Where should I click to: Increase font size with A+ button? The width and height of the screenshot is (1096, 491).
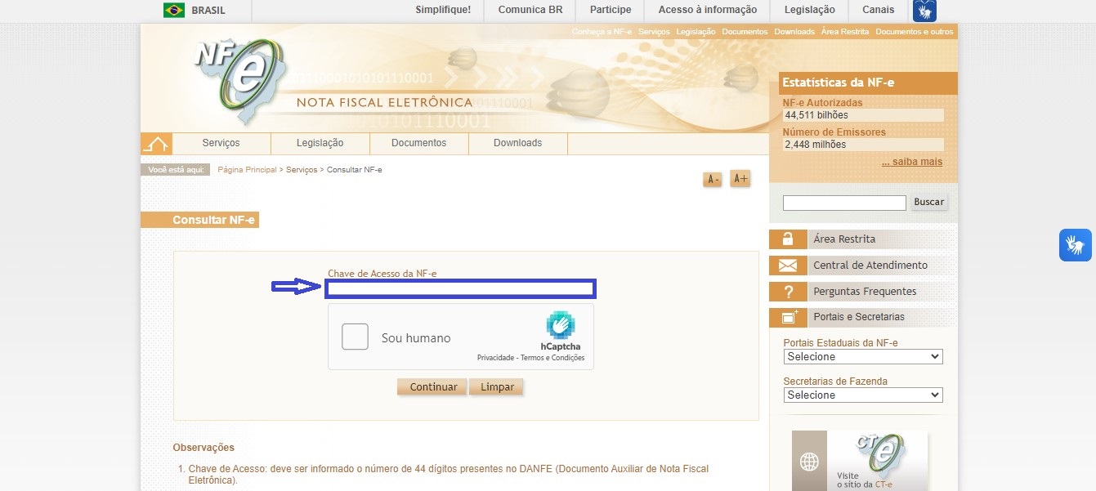click(x=740, y=179)
